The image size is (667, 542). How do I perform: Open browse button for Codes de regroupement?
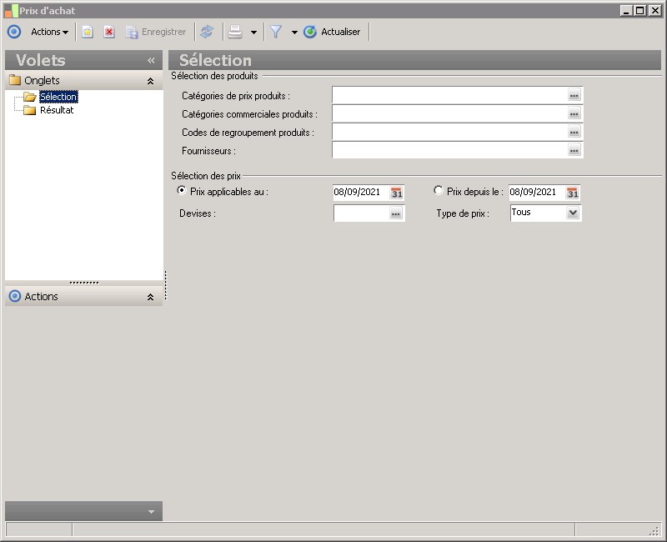[x=574, y=132]
